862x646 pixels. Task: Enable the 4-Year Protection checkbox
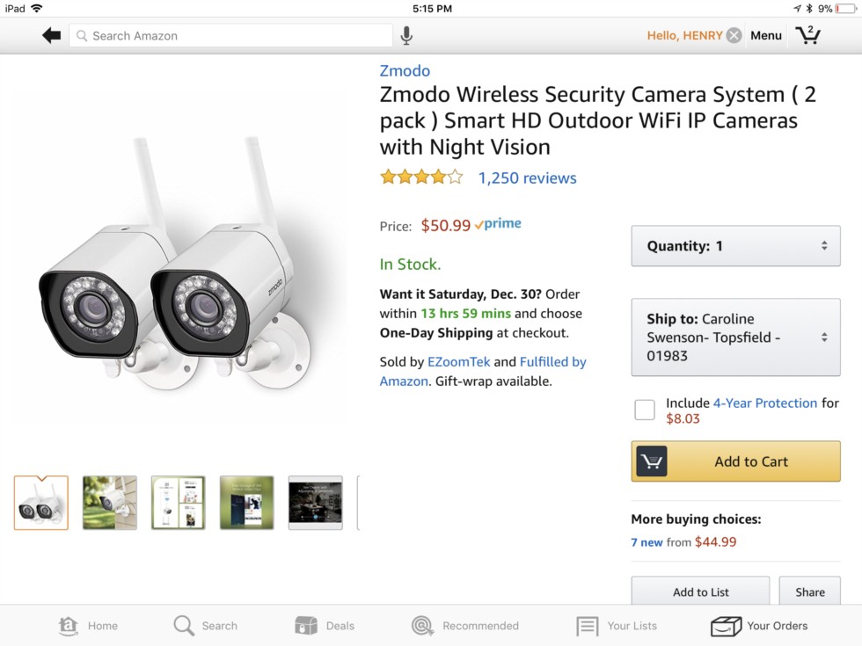pos(645,410)
